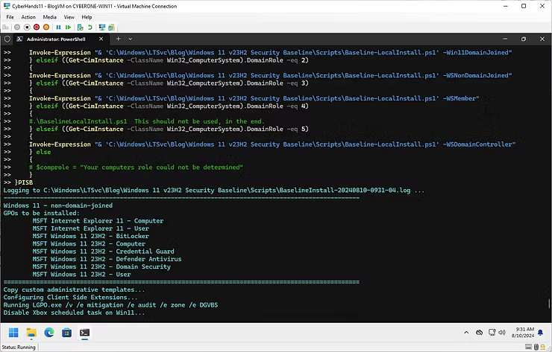The width and height of the screenshot is (552, 352).
Task: Launch File Explorer from the VM taskbar
Action: [31, 333]
